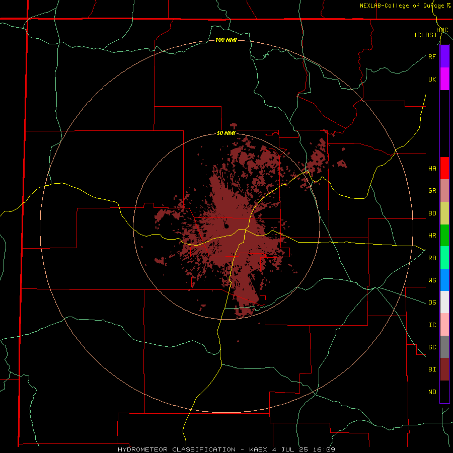
Task: Click the green HR legend swatch
Action: (x=444, y=236)
